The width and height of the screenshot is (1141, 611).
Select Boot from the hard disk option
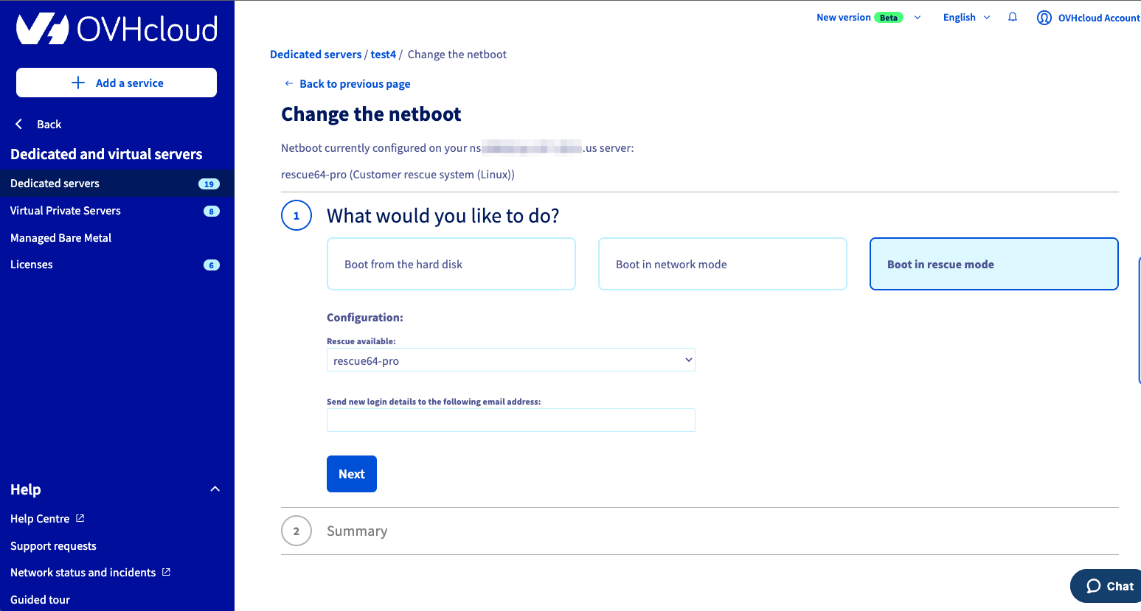pyautogui.click(x=451, y=264)
